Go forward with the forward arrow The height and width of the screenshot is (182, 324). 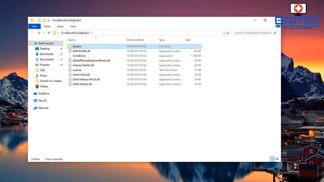point(39,33)
